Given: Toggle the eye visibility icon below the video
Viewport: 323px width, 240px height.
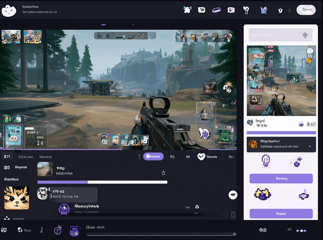Looking at the screenshot, I should point(172,157).
